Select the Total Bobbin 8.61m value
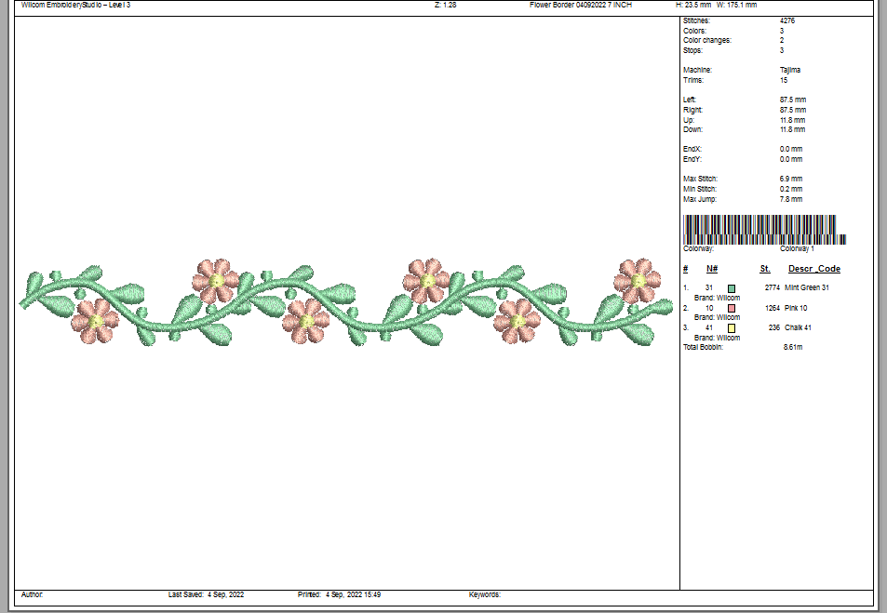 [x=794, y=347]
